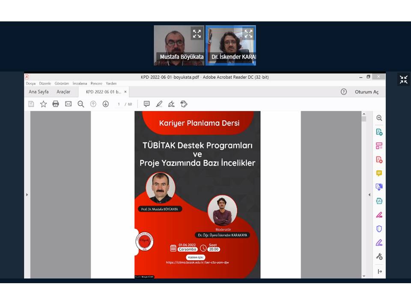Switch to the Araçlar tab
Image resolution: width=411 pixels, height=308 pixels.
click(x=63, y=92)
